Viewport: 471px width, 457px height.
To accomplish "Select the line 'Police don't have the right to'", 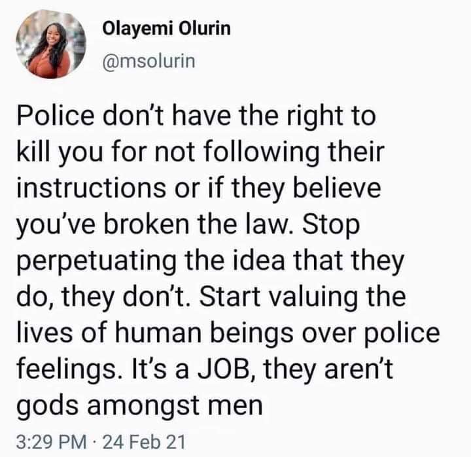I will 196,116.
